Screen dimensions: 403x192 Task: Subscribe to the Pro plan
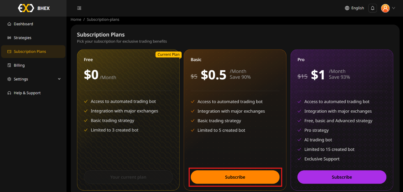tap(342, 177)
